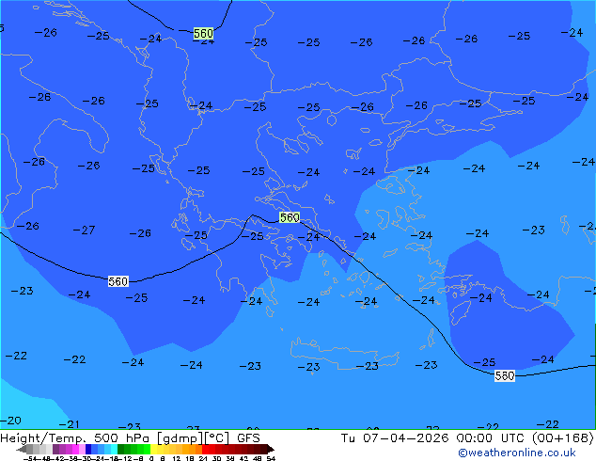The image size is (596, 461).
Task: Pick the cyan legend swatch
Action: [115, 449]
